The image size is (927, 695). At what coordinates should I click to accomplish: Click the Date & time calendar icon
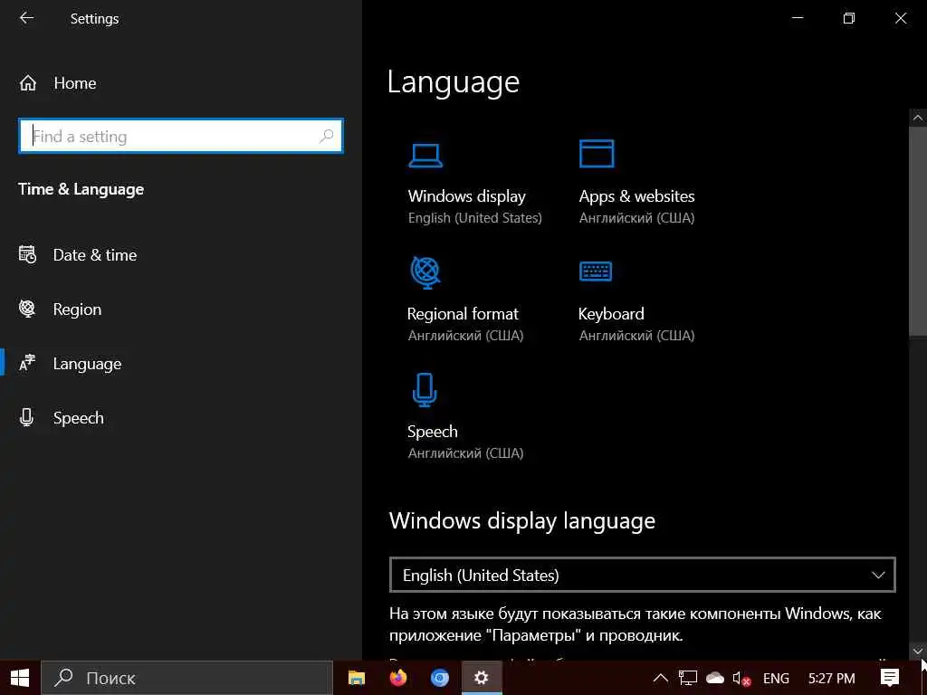point(27,254)
